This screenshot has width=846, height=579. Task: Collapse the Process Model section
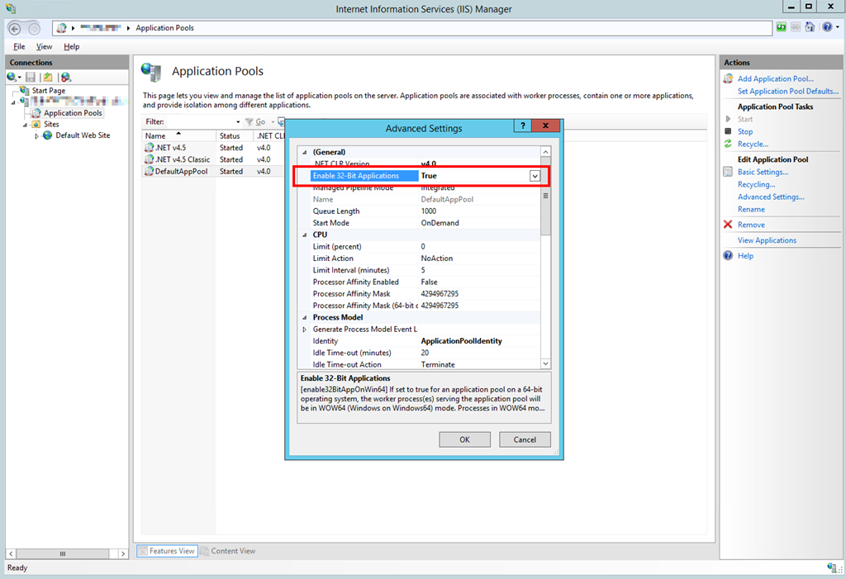304,317
